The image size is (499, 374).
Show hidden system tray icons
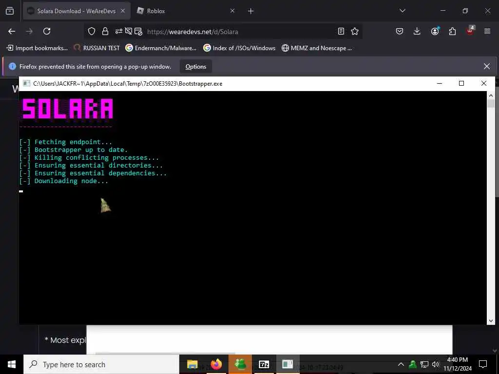pyautogui.click(x=401, y=364)
